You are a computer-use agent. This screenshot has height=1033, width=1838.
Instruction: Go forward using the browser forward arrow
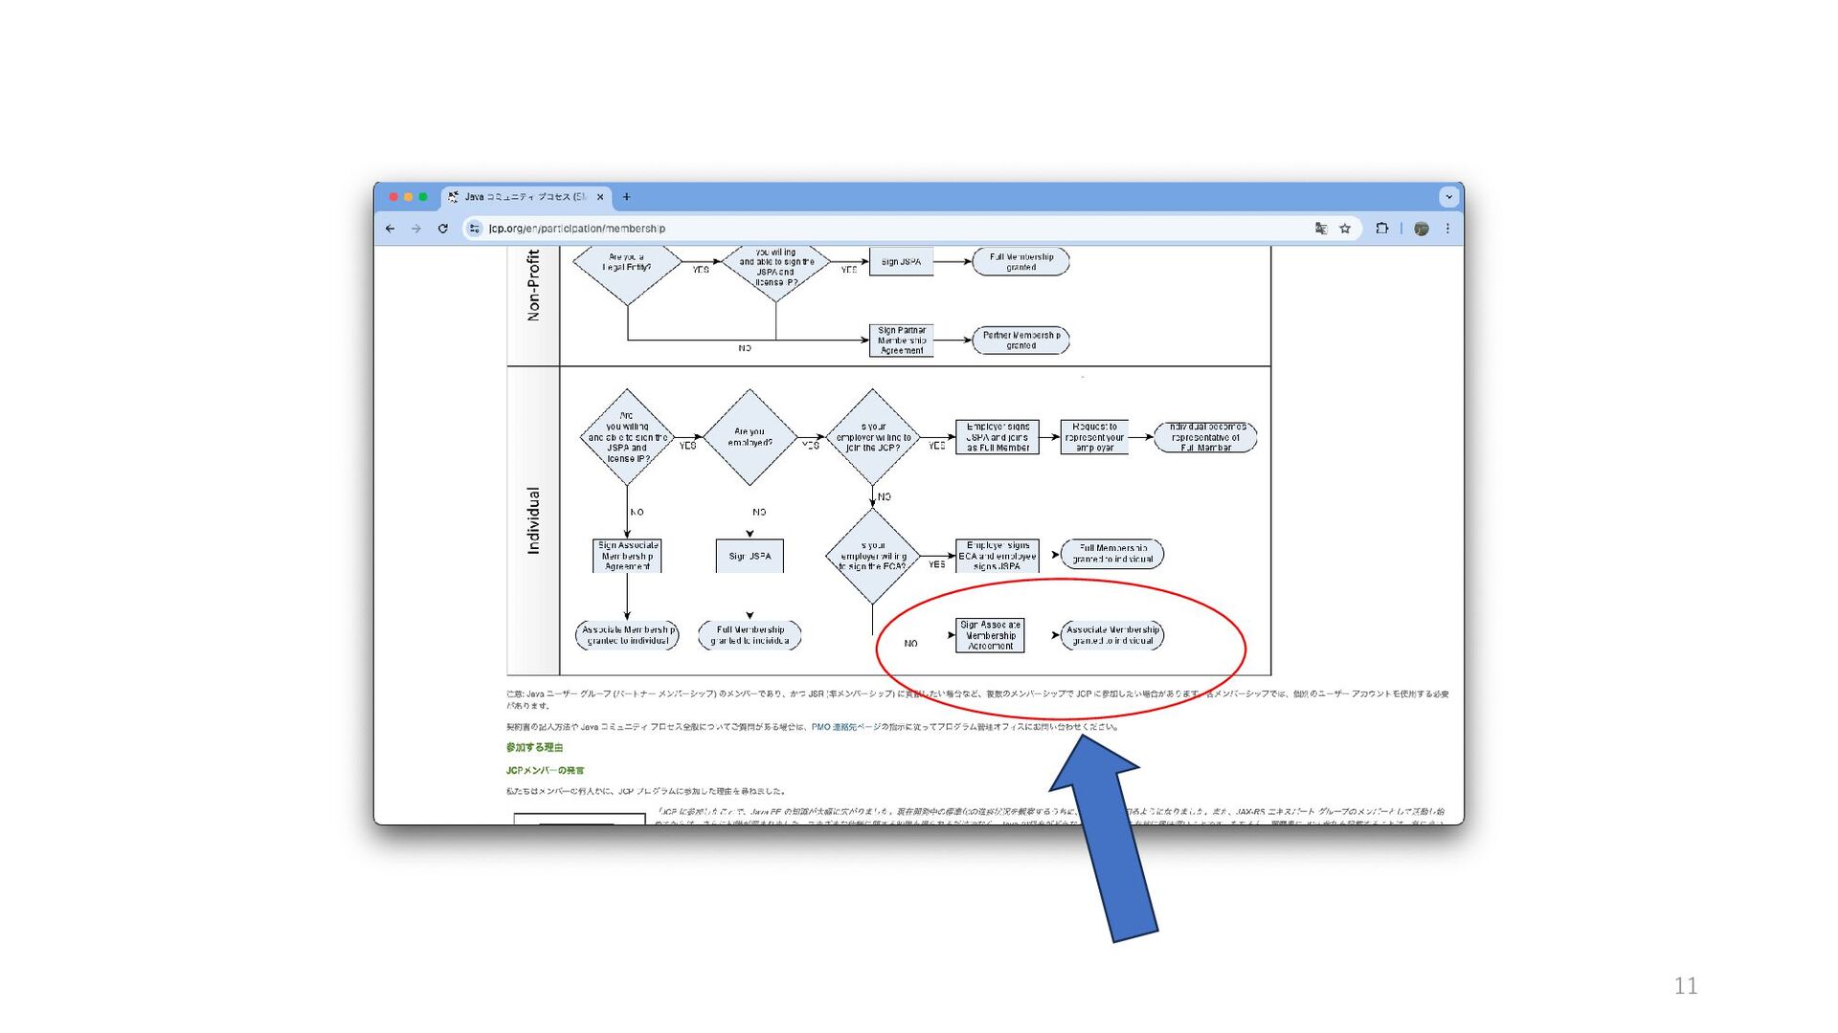(x=415, y=229)
